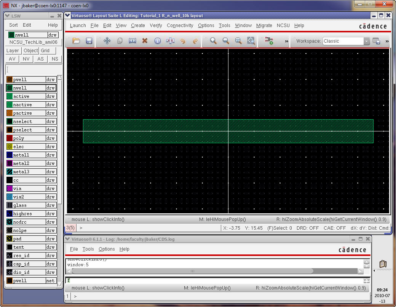Click the red X Delete icon
The width and height of the screenshot is (396, 307).
click(145, 41)
